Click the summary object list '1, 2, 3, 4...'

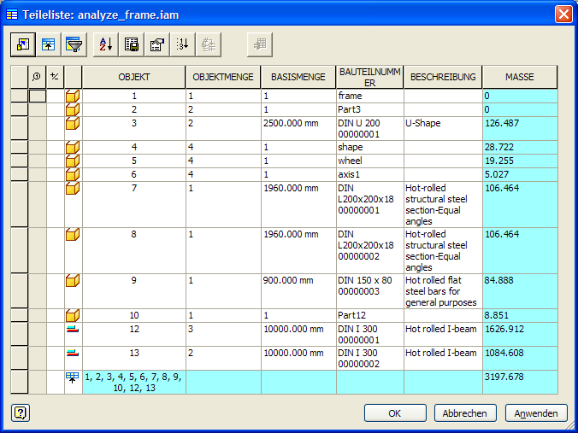pyautogui.click(x=134, y=383)
